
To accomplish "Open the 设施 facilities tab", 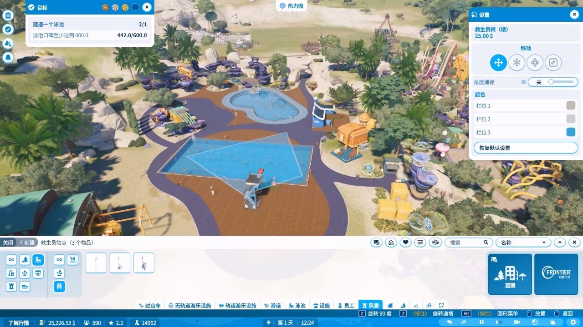I will pyautogui.click(x=321, y=306).
